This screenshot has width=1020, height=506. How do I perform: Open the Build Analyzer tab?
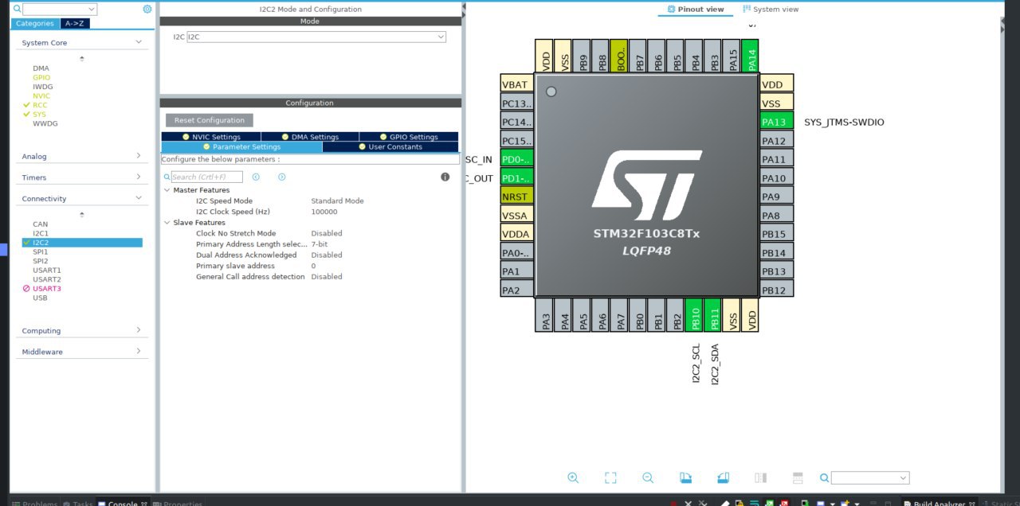[939, 504]
